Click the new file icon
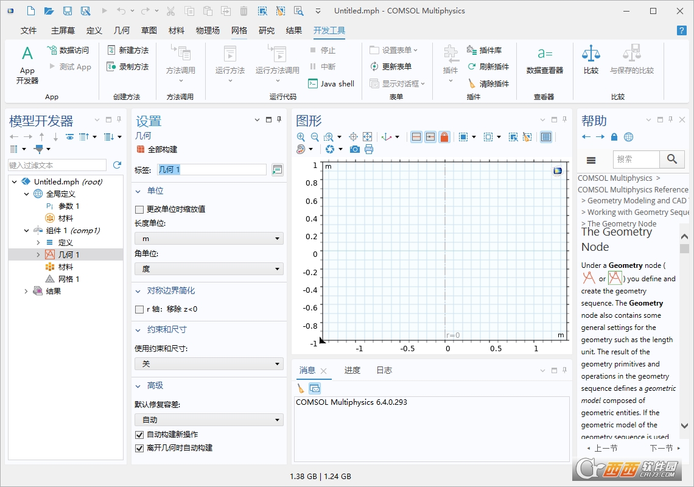Screen dimensions: 694x487 30,10
